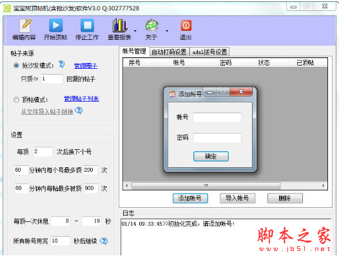Start bumping posts with 开始顶帖
Image resolution: width=339 pixels, height=256 pixels.
click(x=55, y=30)
